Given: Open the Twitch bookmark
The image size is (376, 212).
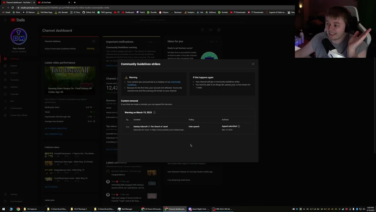Looking at the screenshot, I should (x=140, y=12).
